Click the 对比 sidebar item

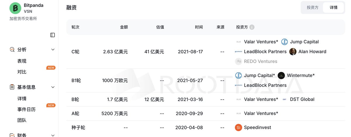[x=22, y=72]
